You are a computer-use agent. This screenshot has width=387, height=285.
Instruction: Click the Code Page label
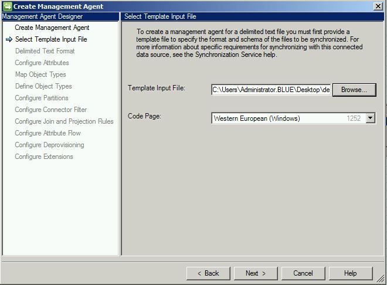click(144, 116)
